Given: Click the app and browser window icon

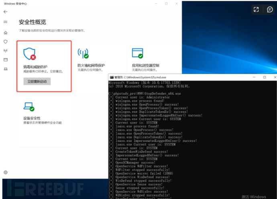Looking at the screenshot, I should point(137,53).
